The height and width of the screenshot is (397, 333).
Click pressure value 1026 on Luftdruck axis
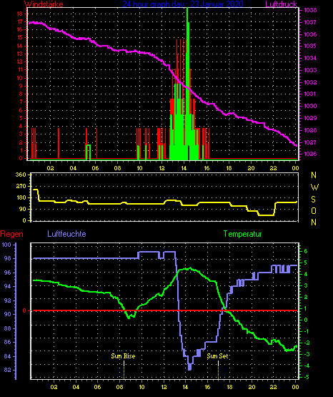coord(310,154)
